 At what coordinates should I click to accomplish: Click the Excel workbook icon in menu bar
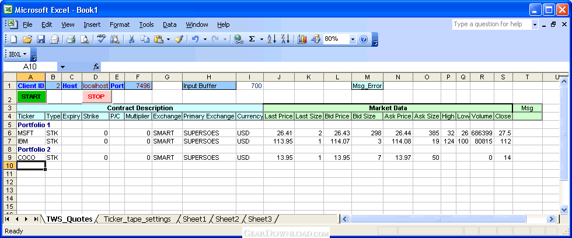coord(13,24)
